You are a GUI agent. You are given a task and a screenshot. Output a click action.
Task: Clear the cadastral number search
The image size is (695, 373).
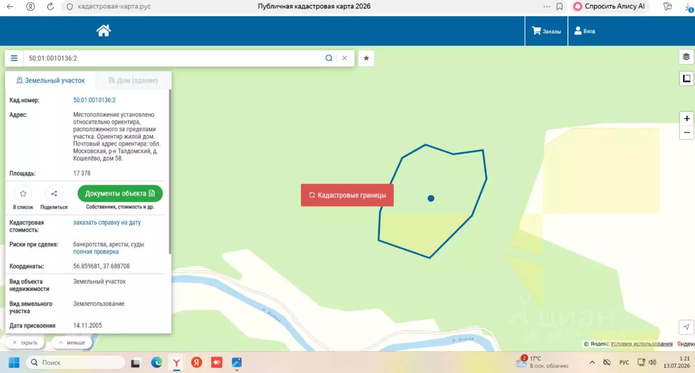pos(344,58)
